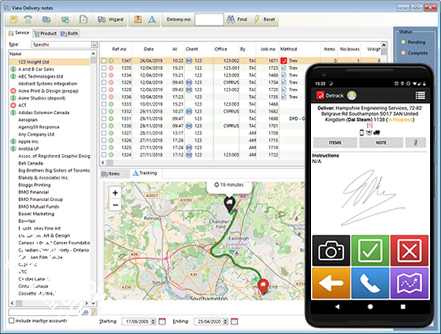This screenshot has height=334, width=441.
Task: Tap the orange back arrow in Detrack
Action: point(331,283)
